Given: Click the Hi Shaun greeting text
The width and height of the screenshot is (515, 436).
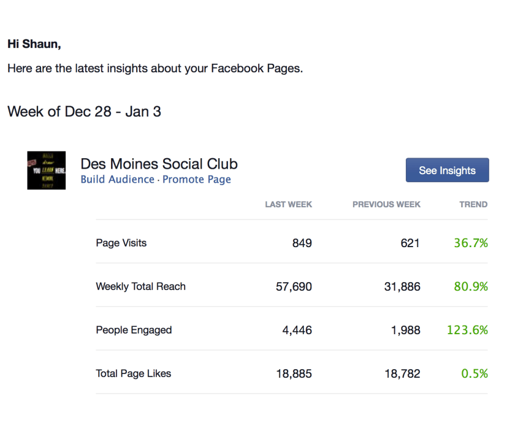Looking at the screenshot, I should point(34,44).
